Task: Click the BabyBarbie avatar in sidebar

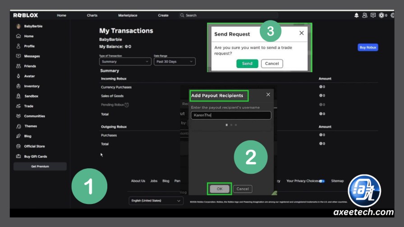Action: pyautogui.click(x=18, y=26)
